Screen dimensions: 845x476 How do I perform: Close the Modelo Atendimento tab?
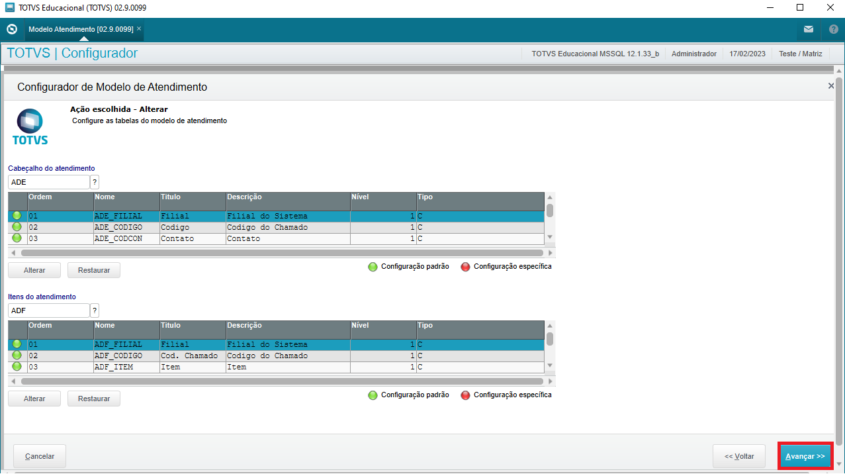pyautogui.click(x=139, y=29)
